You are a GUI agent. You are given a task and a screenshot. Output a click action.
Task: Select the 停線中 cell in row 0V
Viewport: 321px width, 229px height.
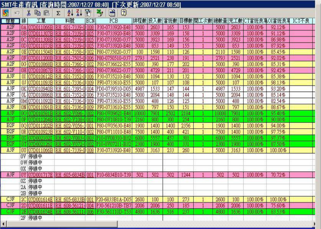[x=35, y=157]
